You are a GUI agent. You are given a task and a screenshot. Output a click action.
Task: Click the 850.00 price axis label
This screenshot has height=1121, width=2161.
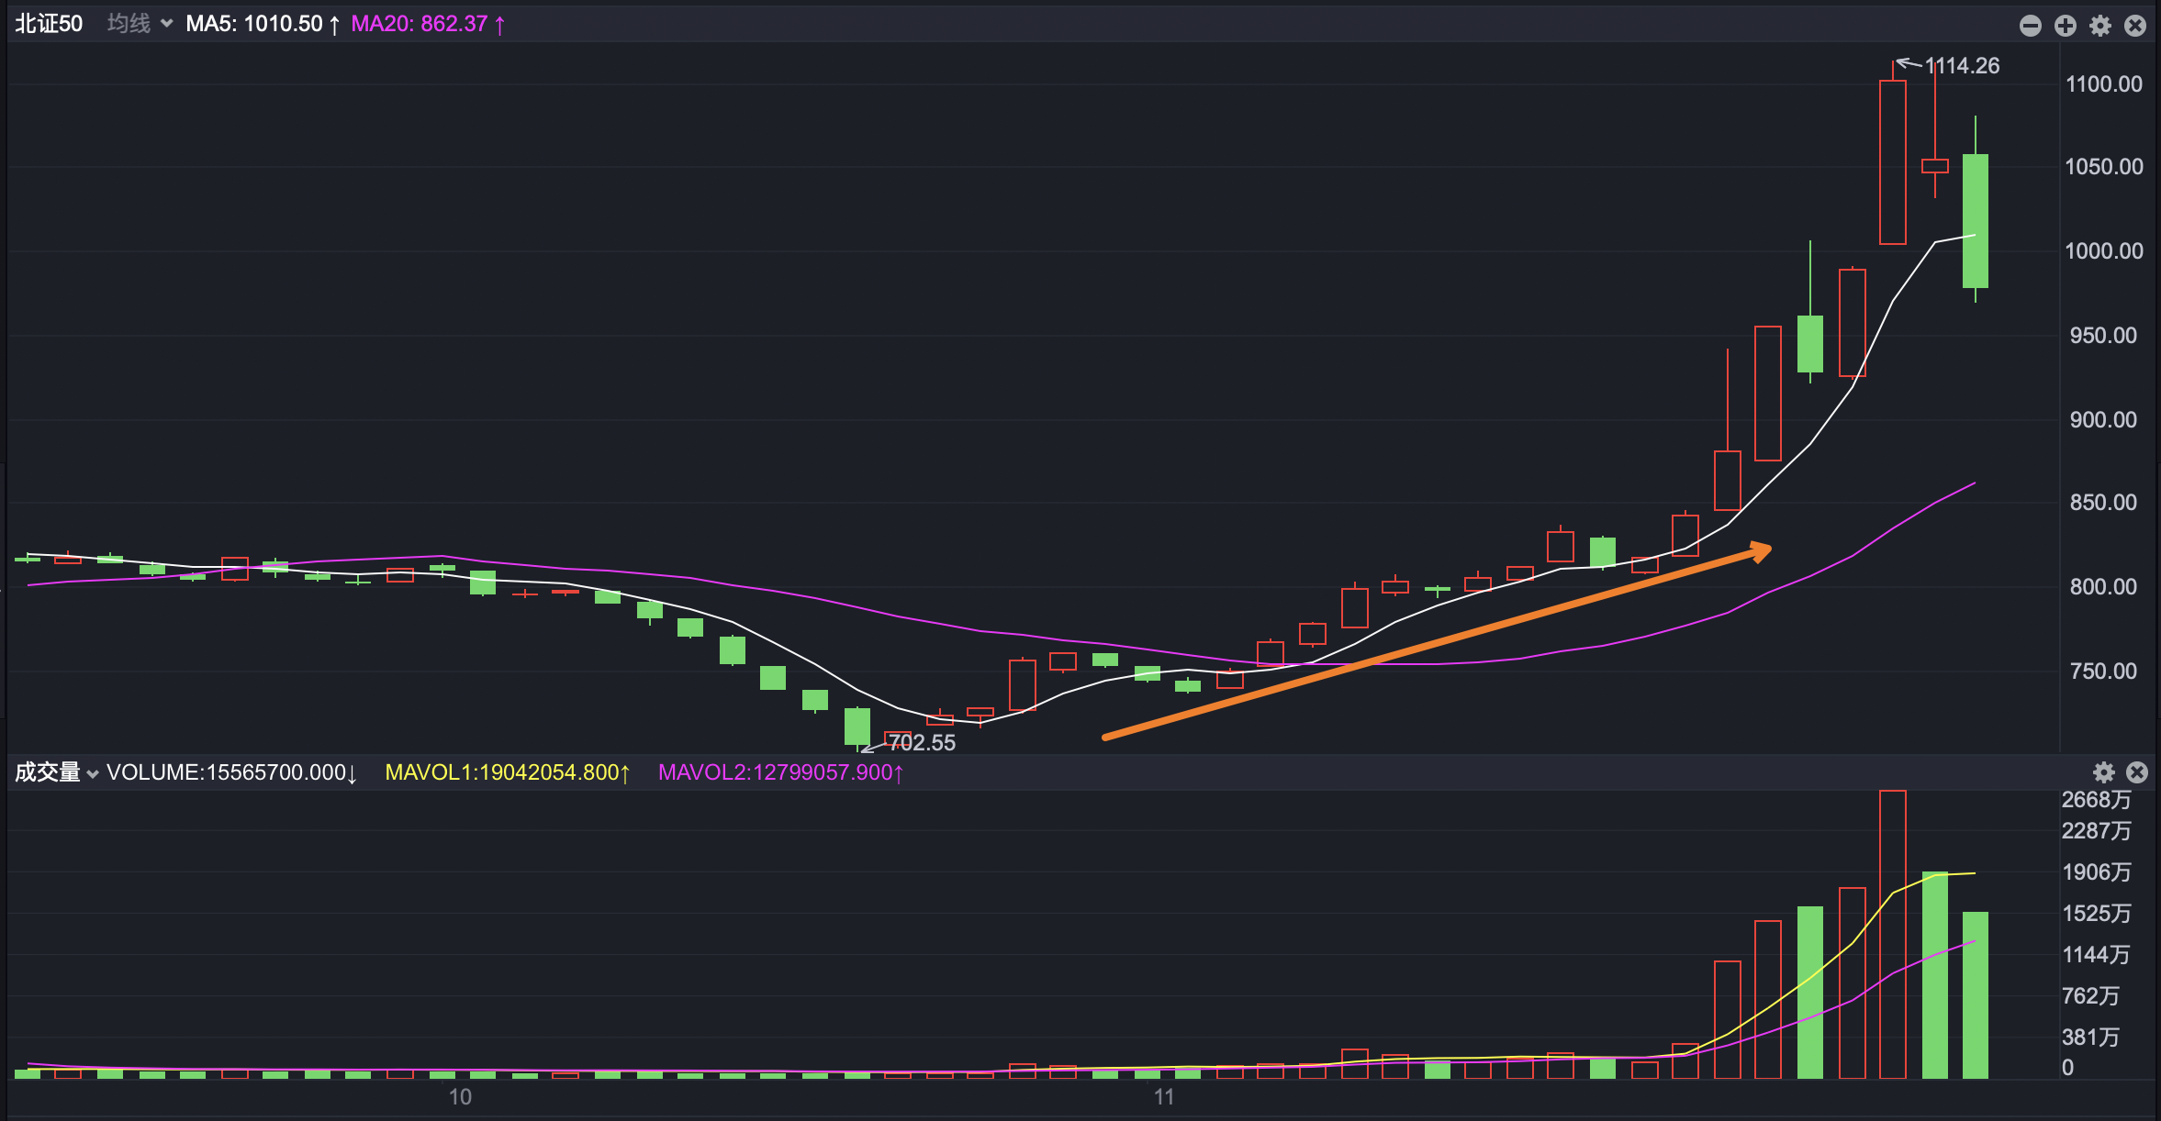[2104, 503]
